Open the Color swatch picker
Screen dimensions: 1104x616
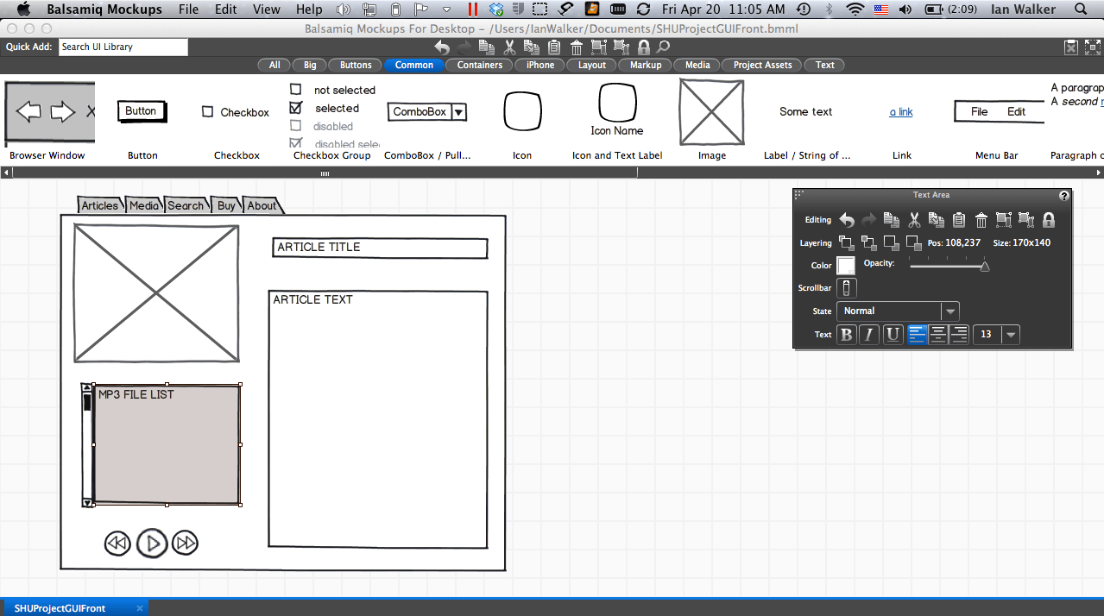click(846, 266)
